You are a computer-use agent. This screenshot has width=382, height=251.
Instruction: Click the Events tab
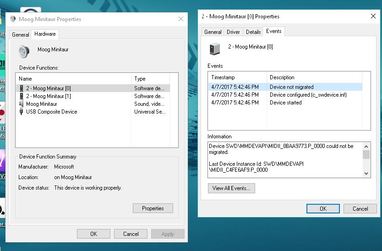click(x=274, y=31)
